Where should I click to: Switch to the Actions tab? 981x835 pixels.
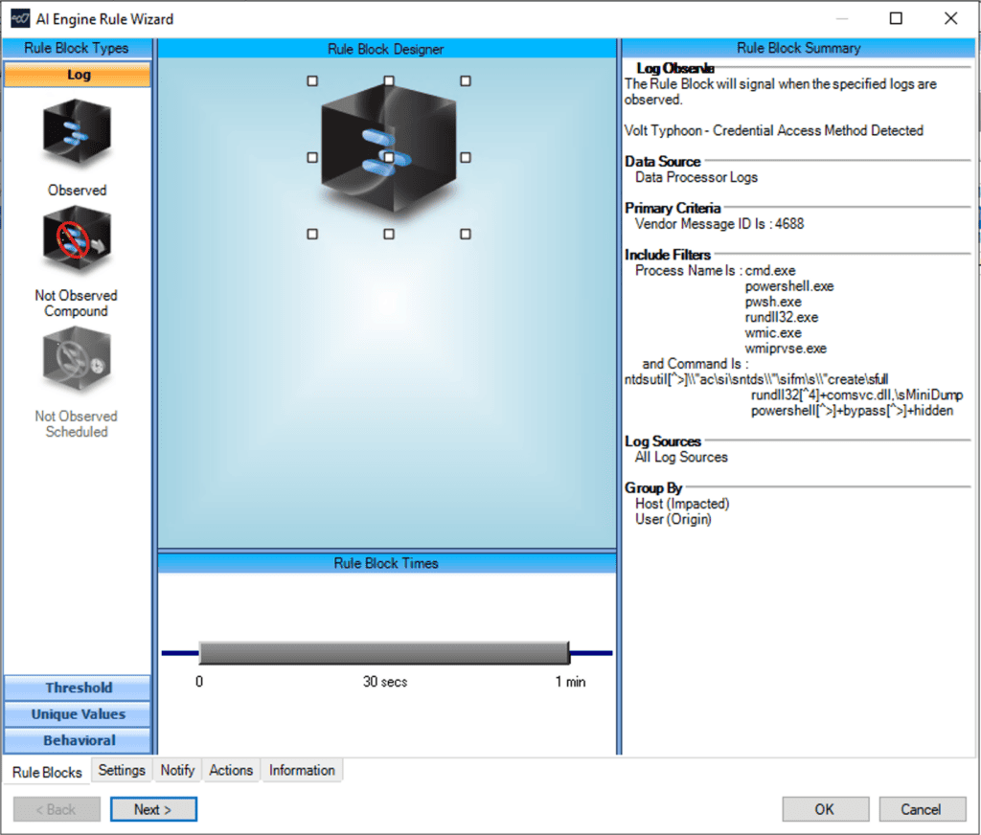point(231,770)
